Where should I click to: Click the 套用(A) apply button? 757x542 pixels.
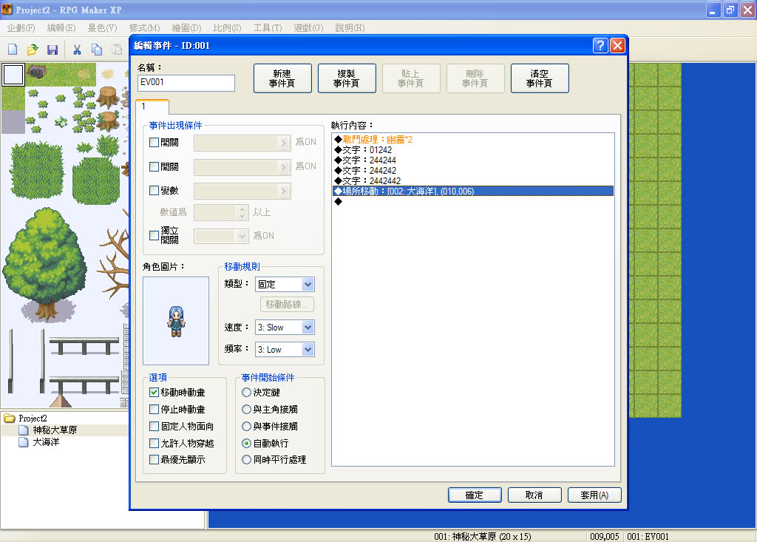click(x=594, y=495)
